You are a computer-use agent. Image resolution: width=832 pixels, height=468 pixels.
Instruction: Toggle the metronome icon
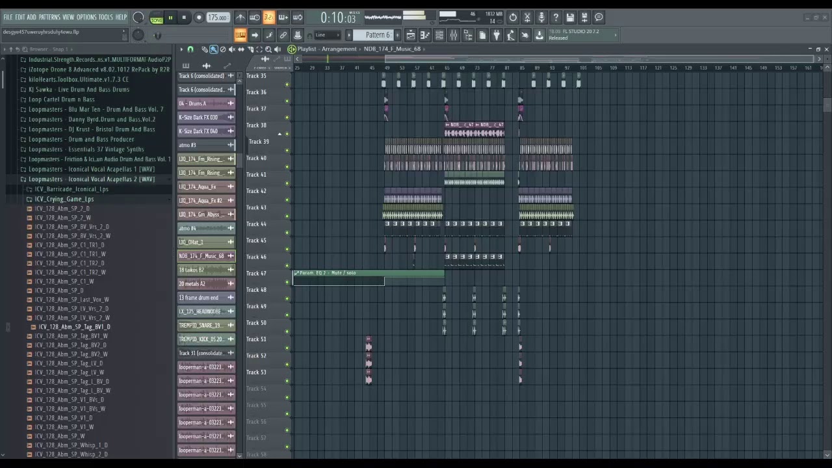(x=240, y=18)
